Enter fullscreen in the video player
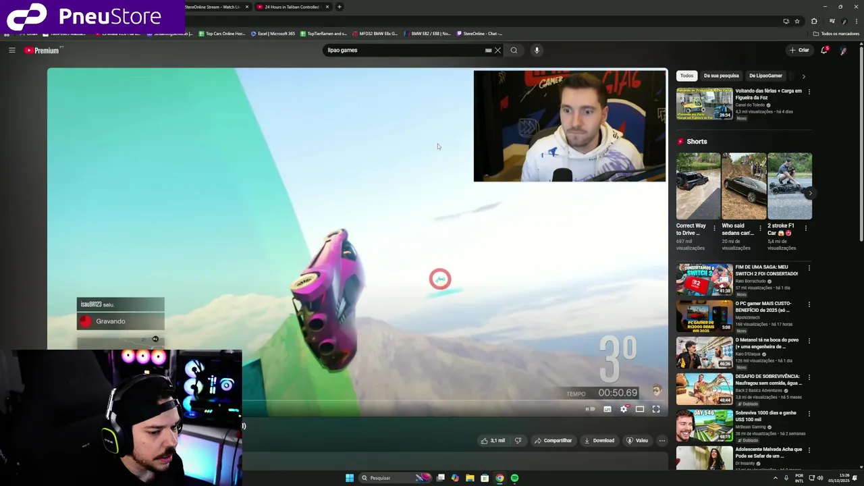The width and height of the screenshot is (864, 486). [x=656, y=409]
